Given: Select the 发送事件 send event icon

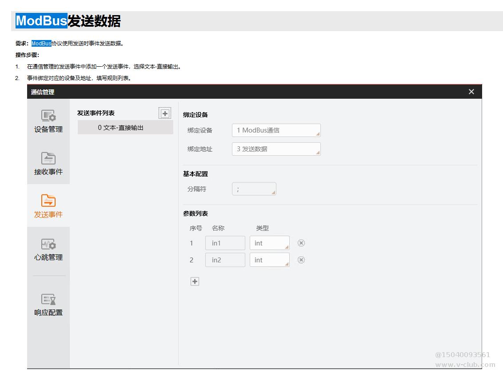Looking at the screenshot, I should tap(48, 201).
